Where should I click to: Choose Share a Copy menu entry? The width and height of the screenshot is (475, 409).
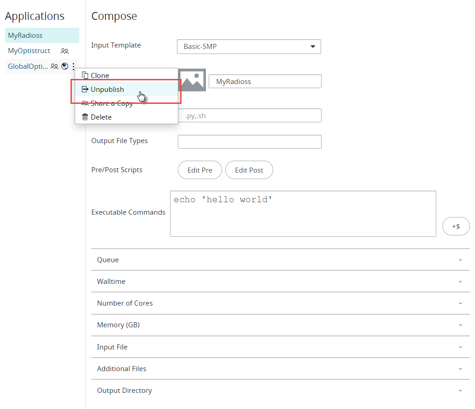(126, 103)
